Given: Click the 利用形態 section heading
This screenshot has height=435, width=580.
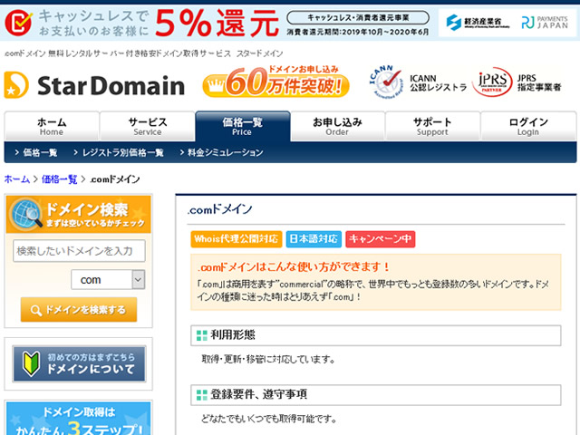Looking at the screenshot, I should tap(376, 335).
